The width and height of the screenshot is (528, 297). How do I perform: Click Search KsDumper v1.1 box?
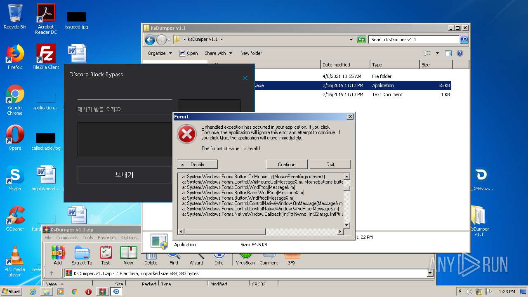click(x=413, y=40)
